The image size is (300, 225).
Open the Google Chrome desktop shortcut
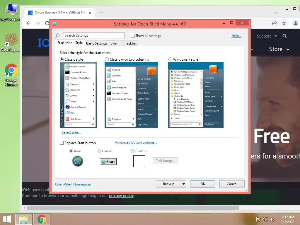pyautogui.click(x=11, y=75)
